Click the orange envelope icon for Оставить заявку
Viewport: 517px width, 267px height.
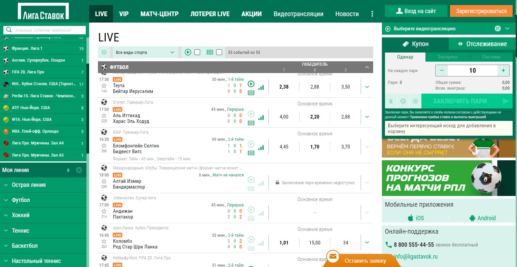tap(333, 257)
